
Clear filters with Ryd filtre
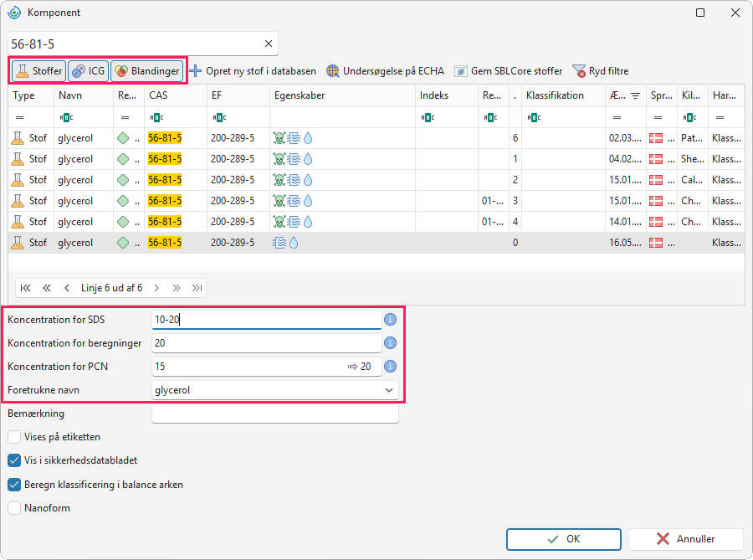click(x=600, y=71)
